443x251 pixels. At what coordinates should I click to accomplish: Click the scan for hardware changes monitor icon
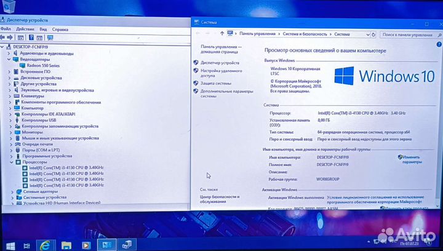50,38
